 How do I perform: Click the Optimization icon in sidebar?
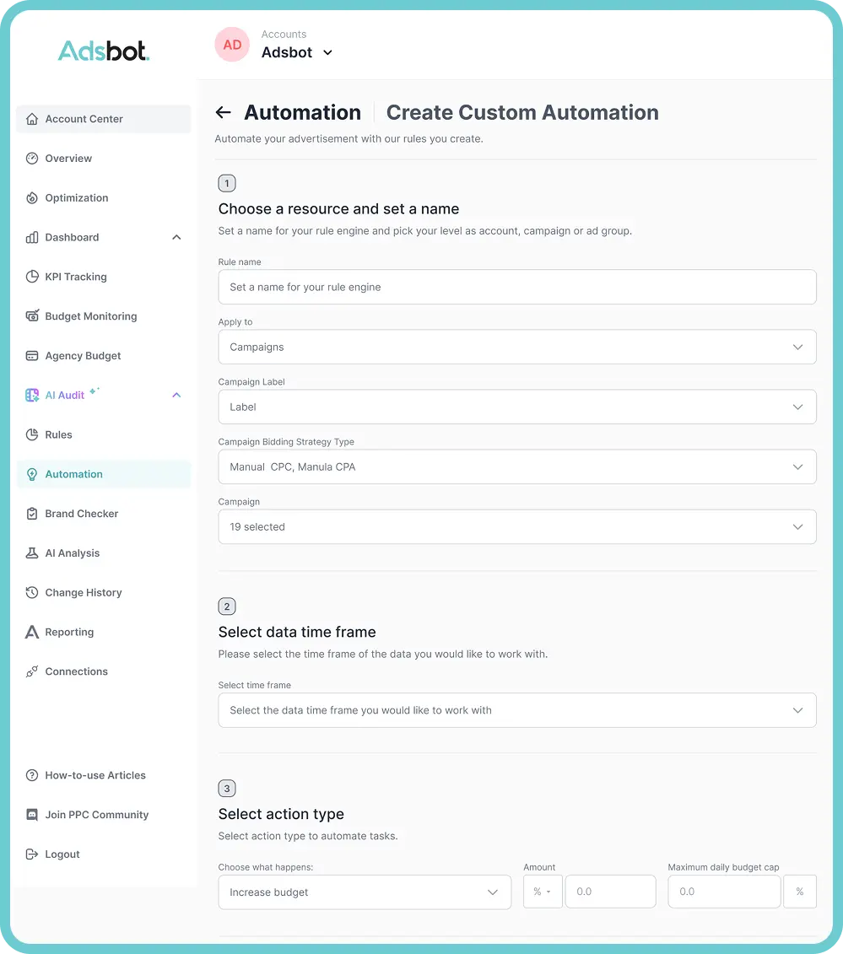pos(32,198)
